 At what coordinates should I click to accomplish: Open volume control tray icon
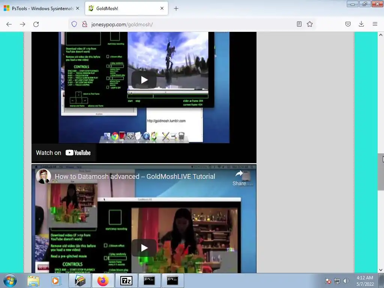tap(346, 281)
